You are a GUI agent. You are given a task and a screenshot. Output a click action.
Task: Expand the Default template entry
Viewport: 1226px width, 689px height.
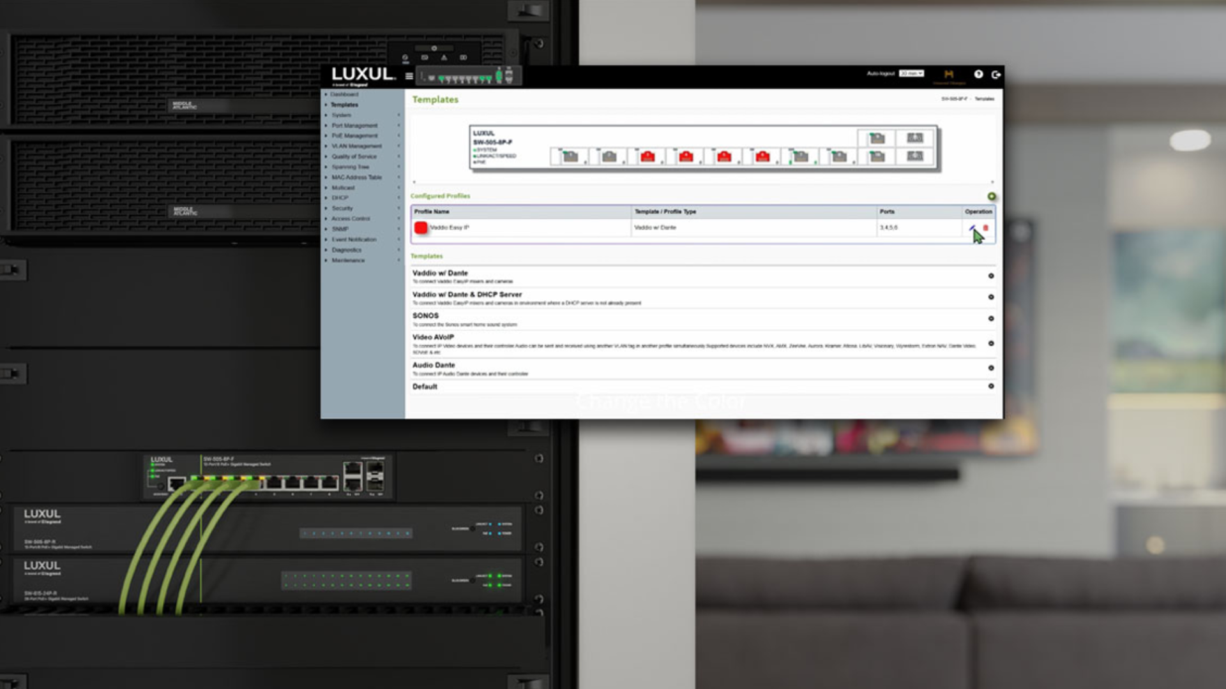click(990, 386)
